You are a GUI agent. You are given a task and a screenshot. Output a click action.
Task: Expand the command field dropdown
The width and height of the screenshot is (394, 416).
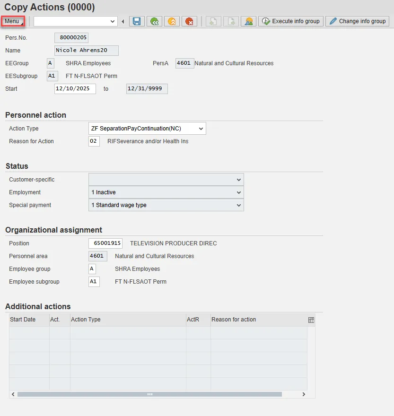click(x=113, y=21)
